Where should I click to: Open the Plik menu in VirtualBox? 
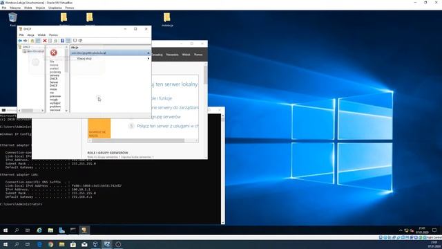click(4, 8)
